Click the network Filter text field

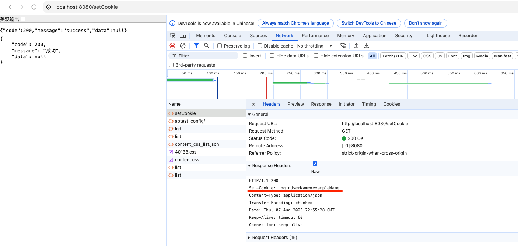203,56
